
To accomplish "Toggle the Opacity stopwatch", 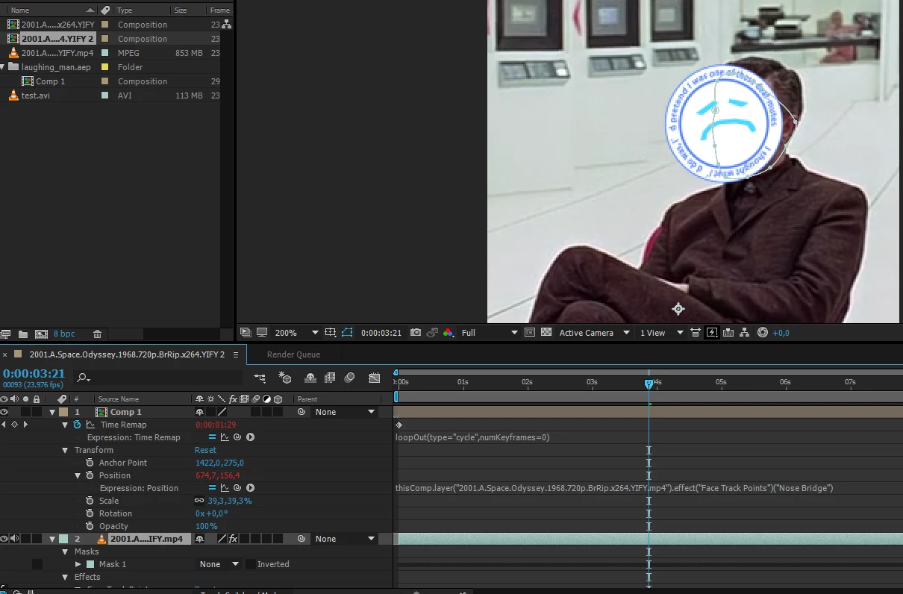I will pyautogui.click(x=90, y=526).
